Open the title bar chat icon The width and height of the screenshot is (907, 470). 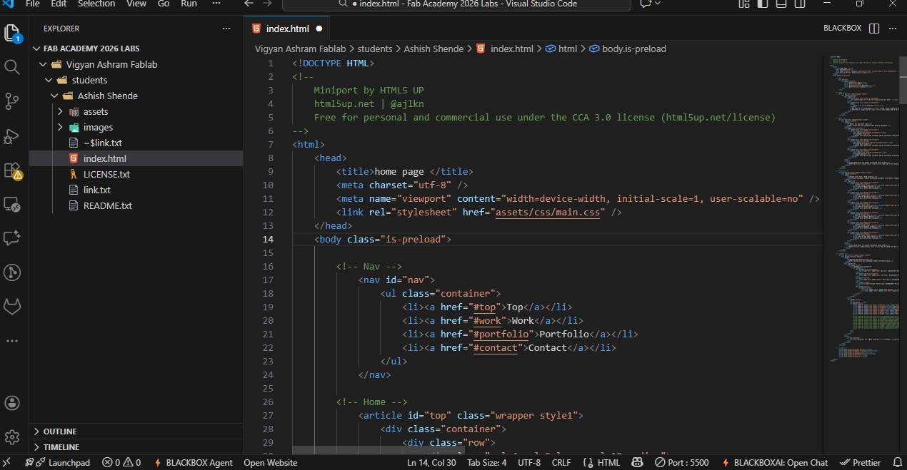tap(645, 4)
